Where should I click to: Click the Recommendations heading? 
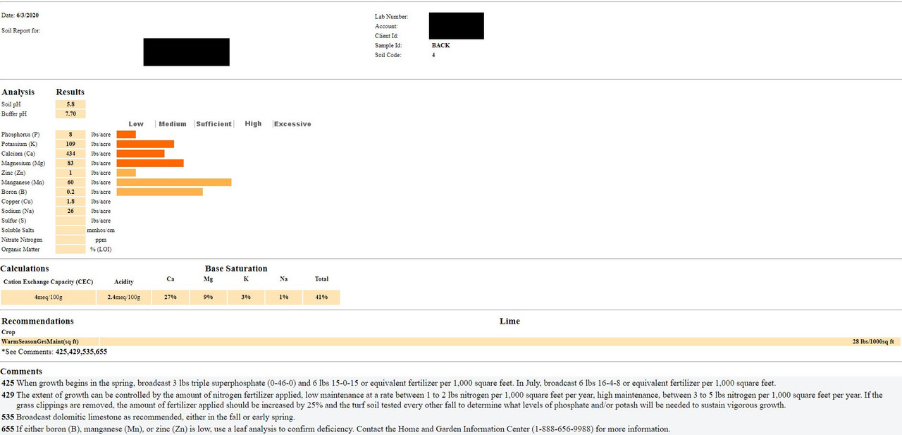click(x=37, y=321)
